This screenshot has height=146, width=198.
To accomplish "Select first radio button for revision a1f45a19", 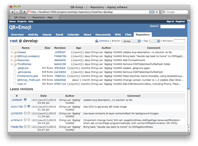I will 25,120.
